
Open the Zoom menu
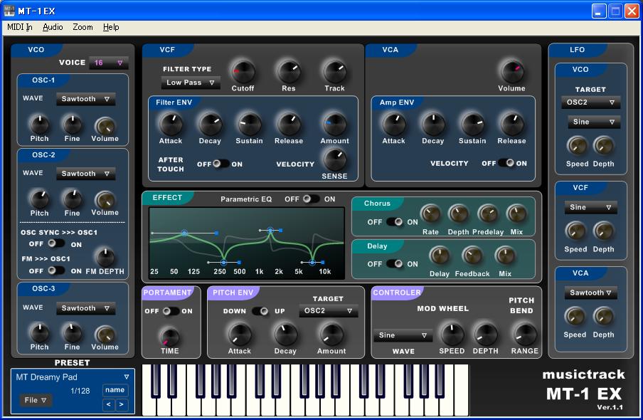click(83, 27)
